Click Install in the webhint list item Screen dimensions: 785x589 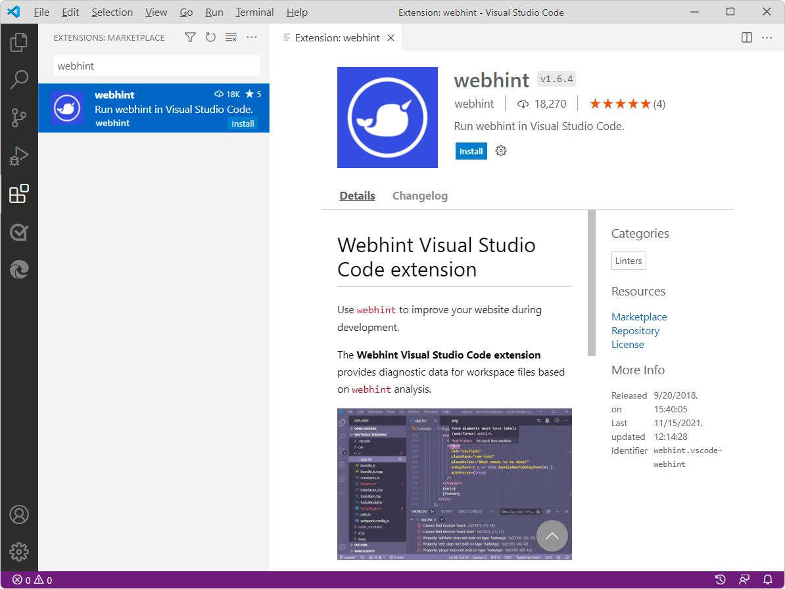tap(243, 123)
